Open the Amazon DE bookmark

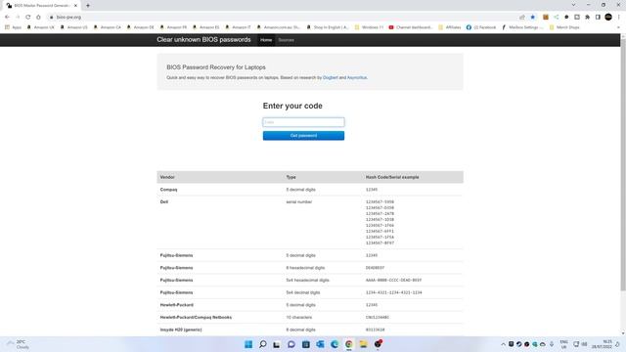[x=140, y=27]
